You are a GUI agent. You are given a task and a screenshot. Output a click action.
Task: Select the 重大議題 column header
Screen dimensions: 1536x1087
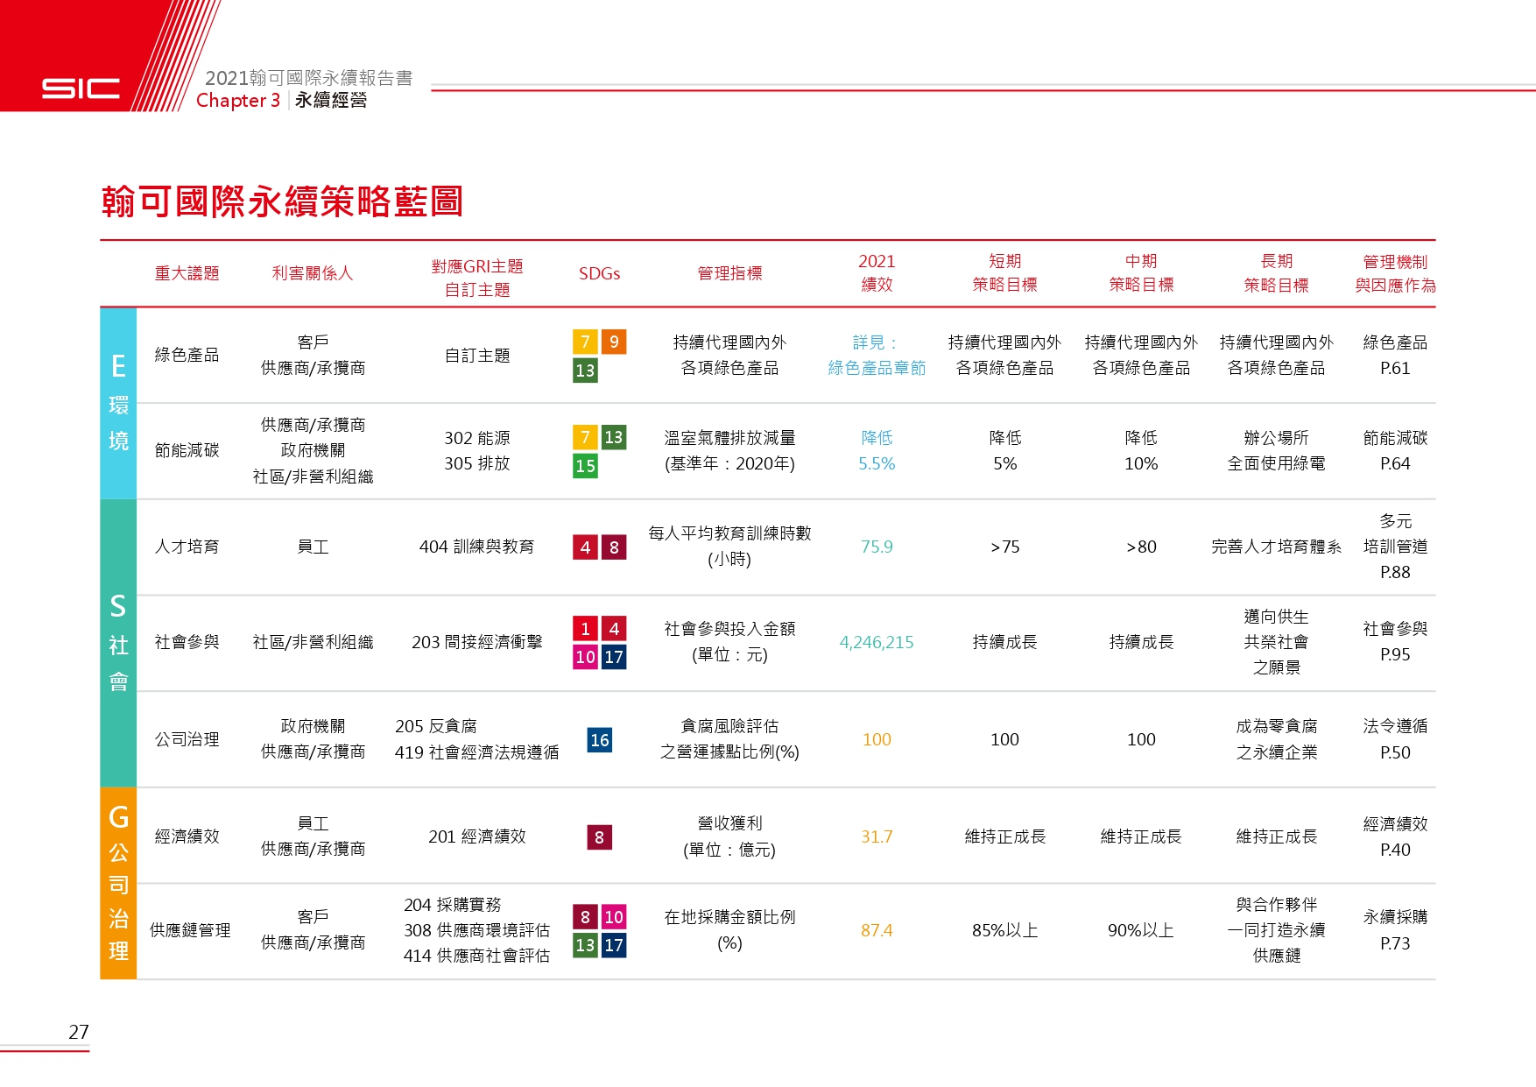187,273
